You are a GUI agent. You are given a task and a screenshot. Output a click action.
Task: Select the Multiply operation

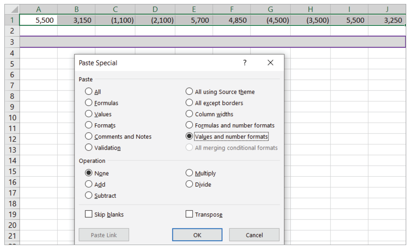pos(190,173)
